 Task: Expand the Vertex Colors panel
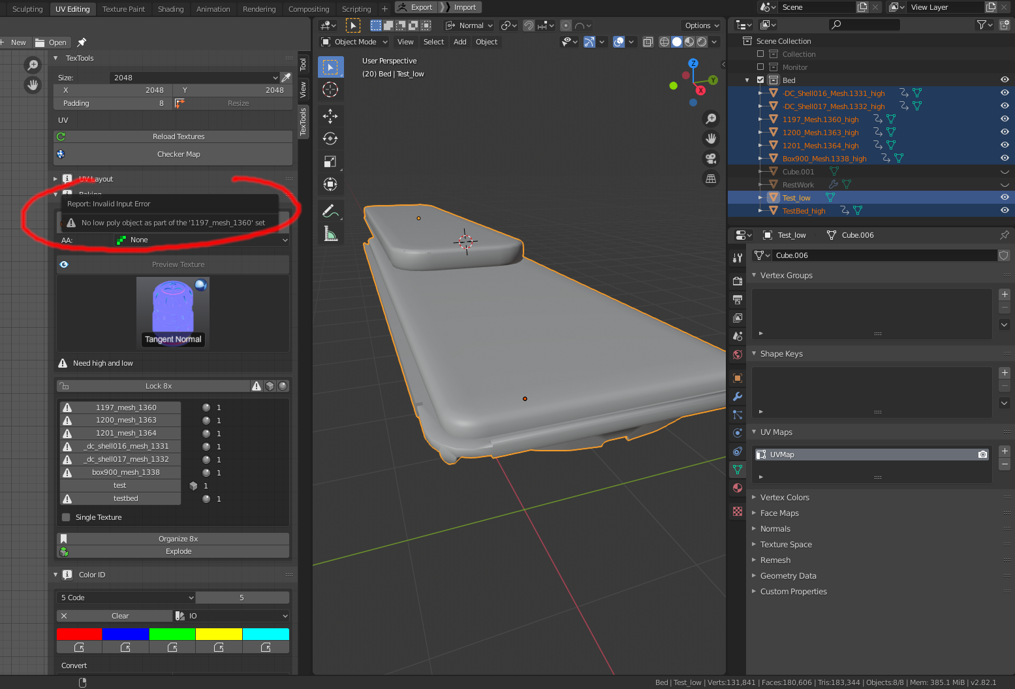[754, 498]
